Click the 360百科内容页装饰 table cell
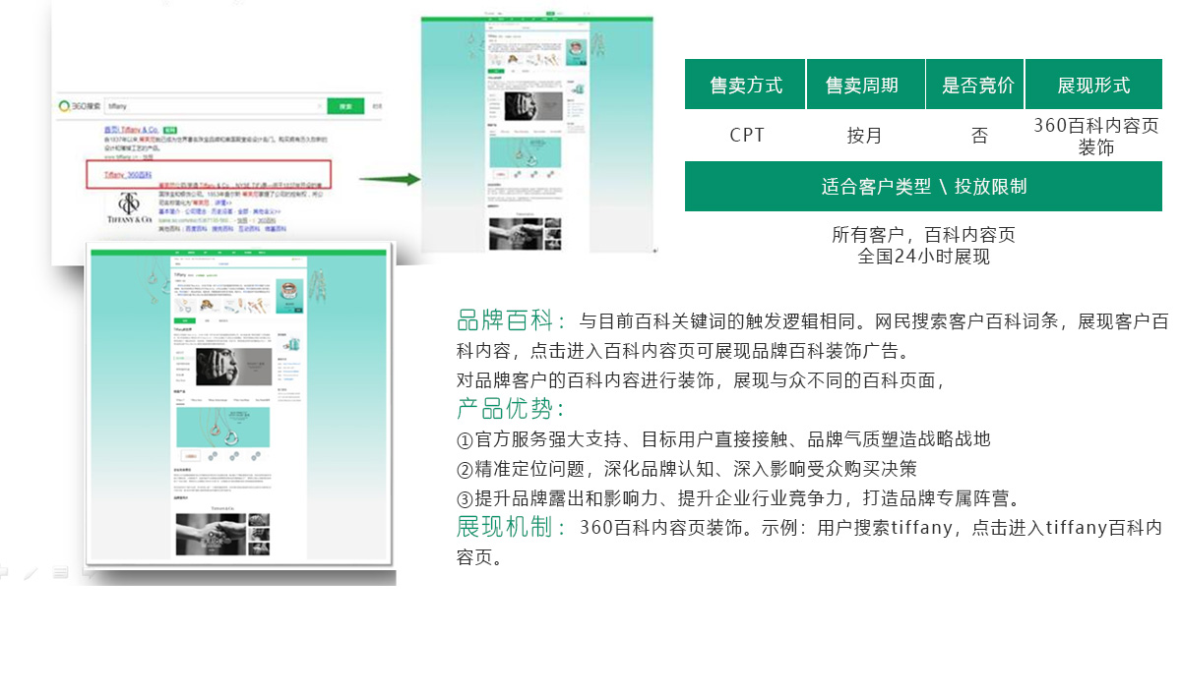 click(1095, 137)
